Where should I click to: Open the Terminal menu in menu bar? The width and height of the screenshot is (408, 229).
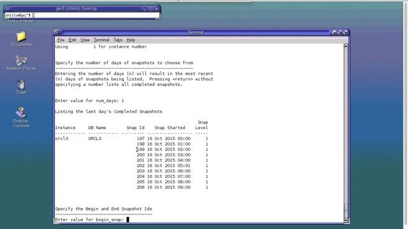tap(101, 40)
